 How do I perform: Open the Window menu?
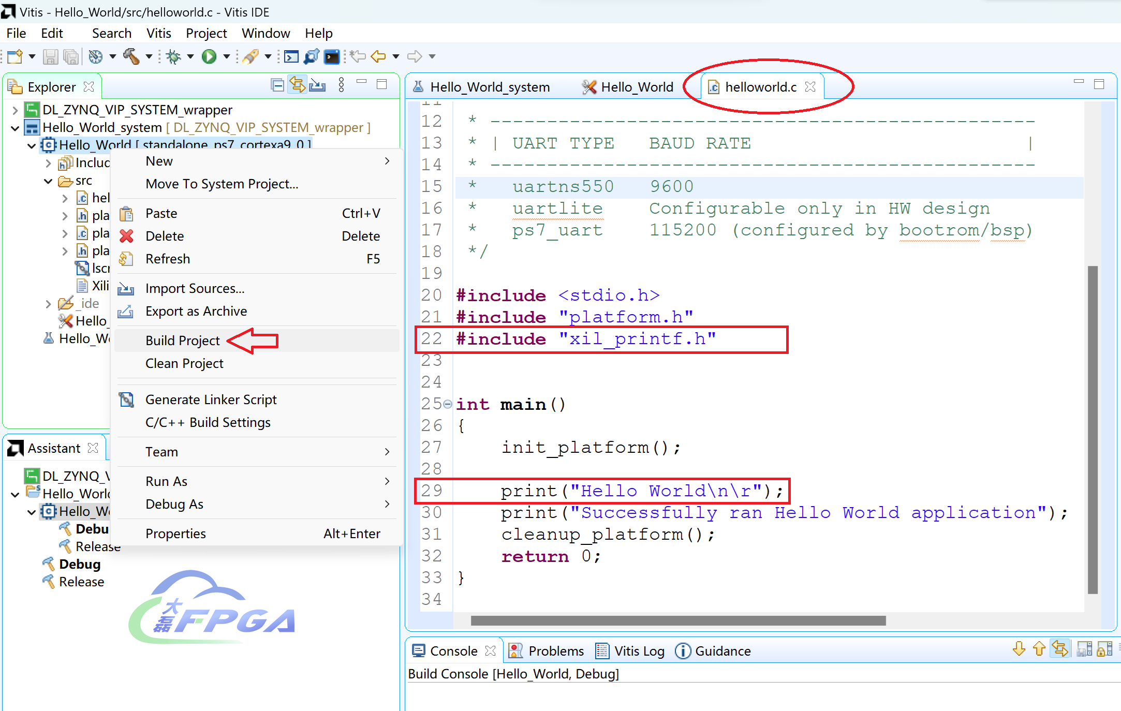(x=265, y=33)
